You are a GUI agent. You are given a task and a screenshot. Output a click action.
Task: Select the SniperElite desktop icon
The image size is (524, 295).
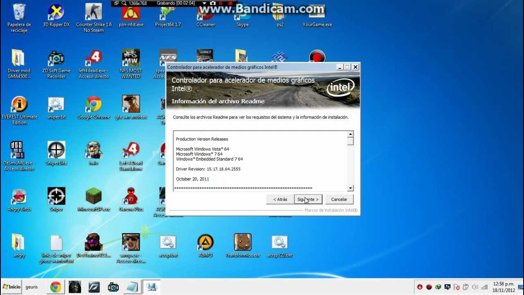click(x=56, y=154)
